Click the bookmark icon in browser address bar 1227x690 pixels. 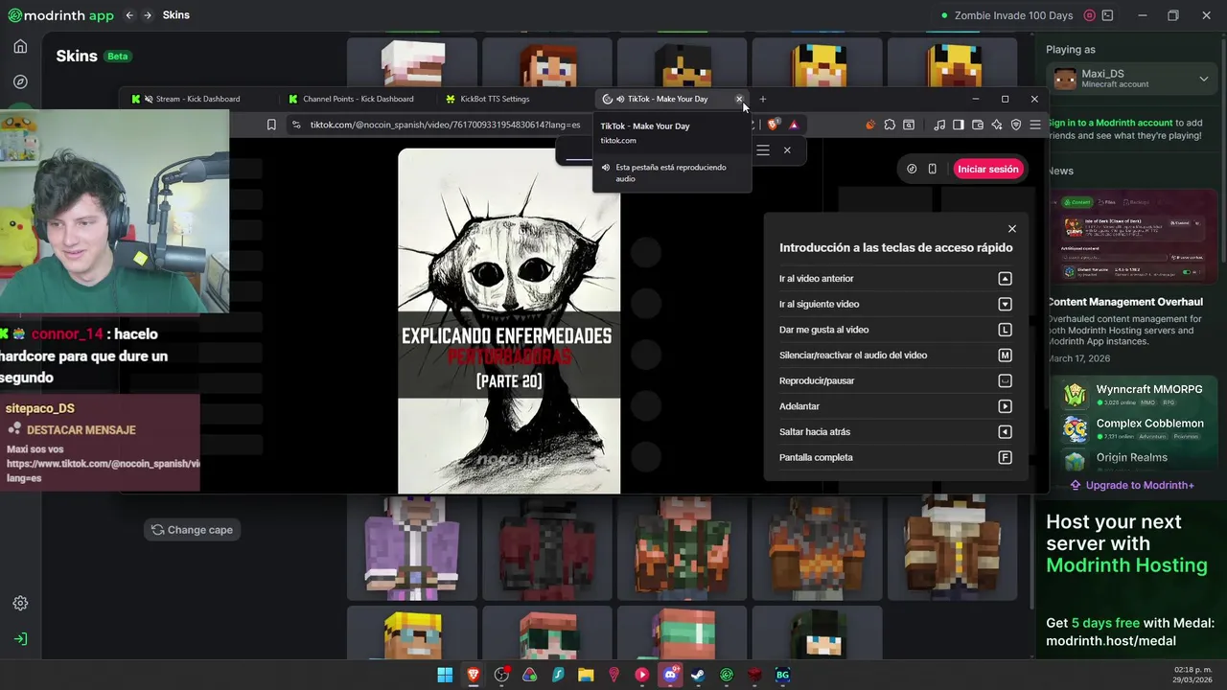[271, 125]
